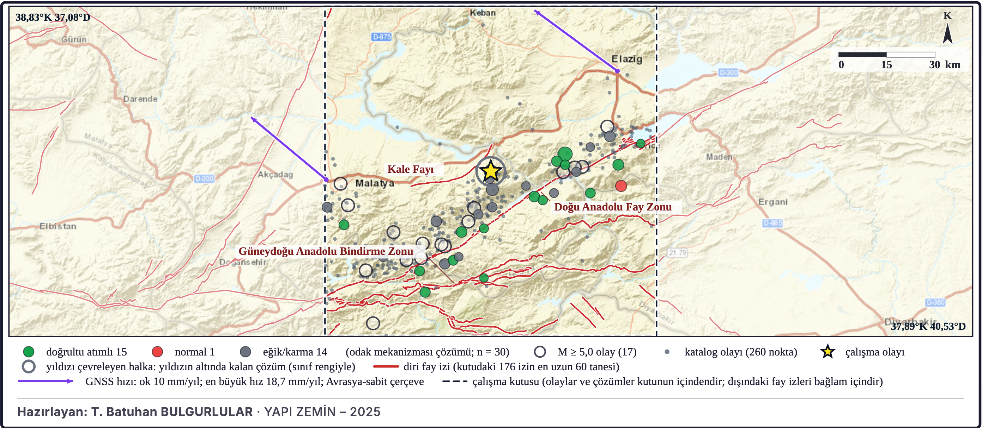Click the YAPI ZEMİN – 2025 text
Screen dimensions: 982x428
pyautogui.click(x=322, y=412)
